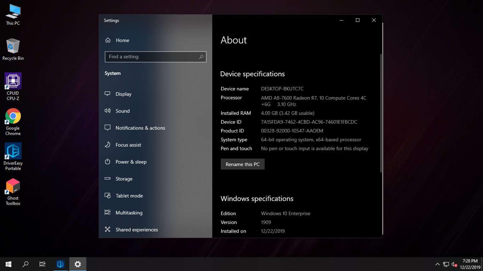Screen dimensions: 483x271
Task: Select Sound in the System list
Action: 122,111
